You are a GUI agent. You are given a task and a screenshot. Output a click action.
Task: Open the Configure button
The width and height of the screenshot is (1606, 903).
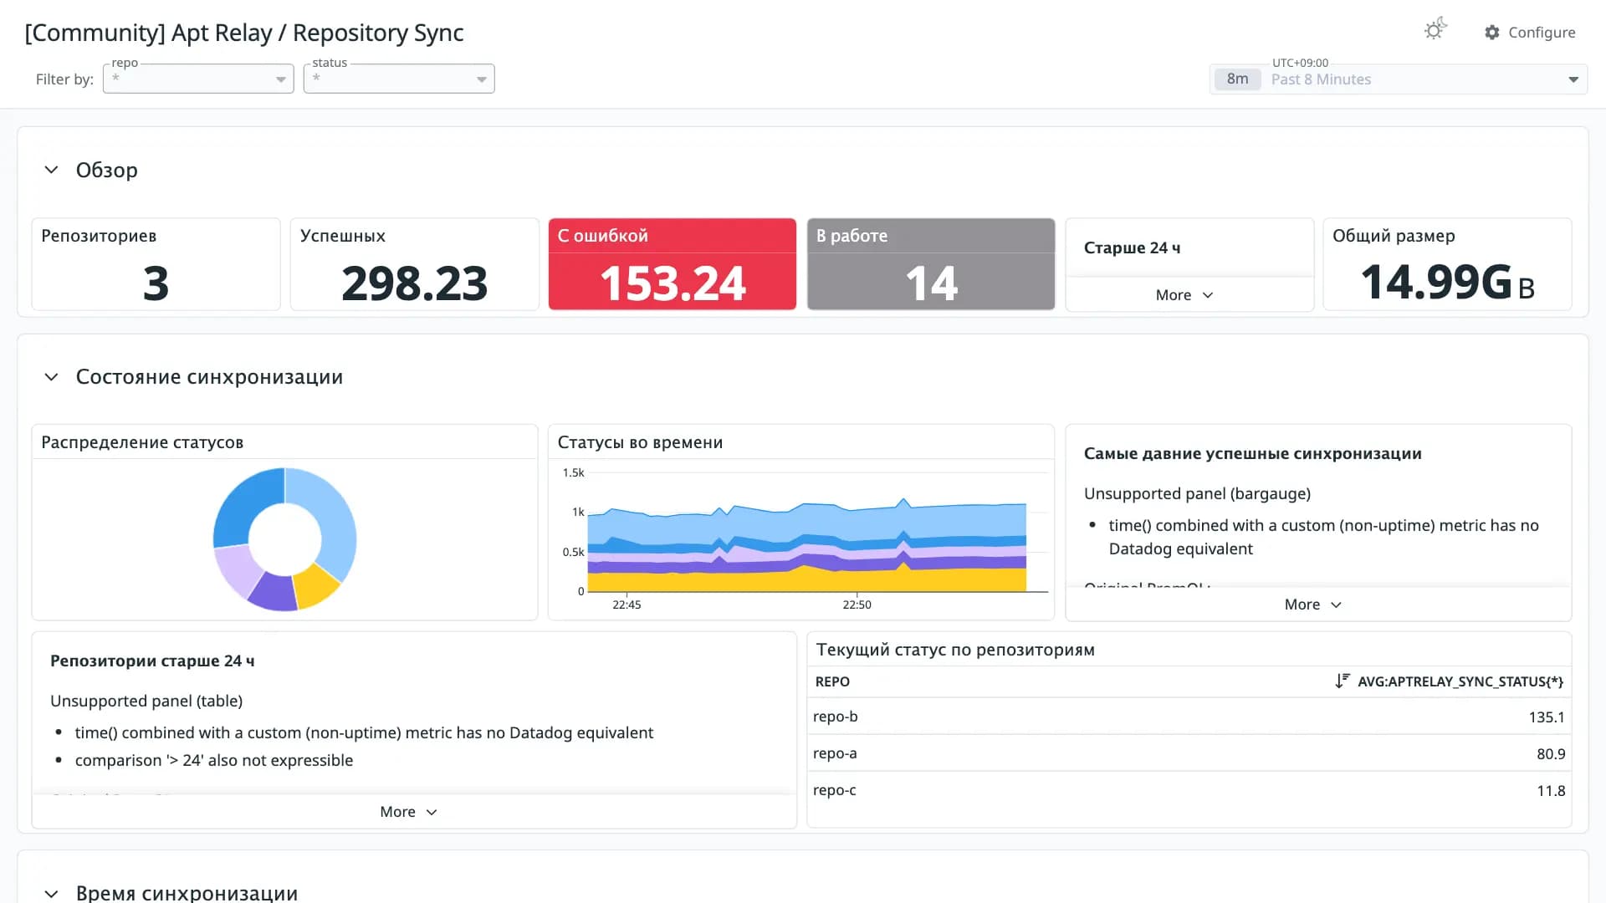coord(1530,32)
